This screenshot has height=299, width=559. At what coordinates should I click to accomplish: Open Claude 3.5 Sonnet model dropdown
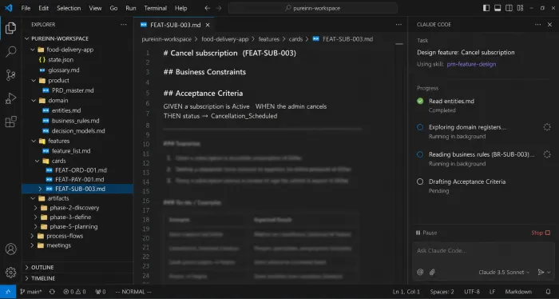tap(504, 273)
